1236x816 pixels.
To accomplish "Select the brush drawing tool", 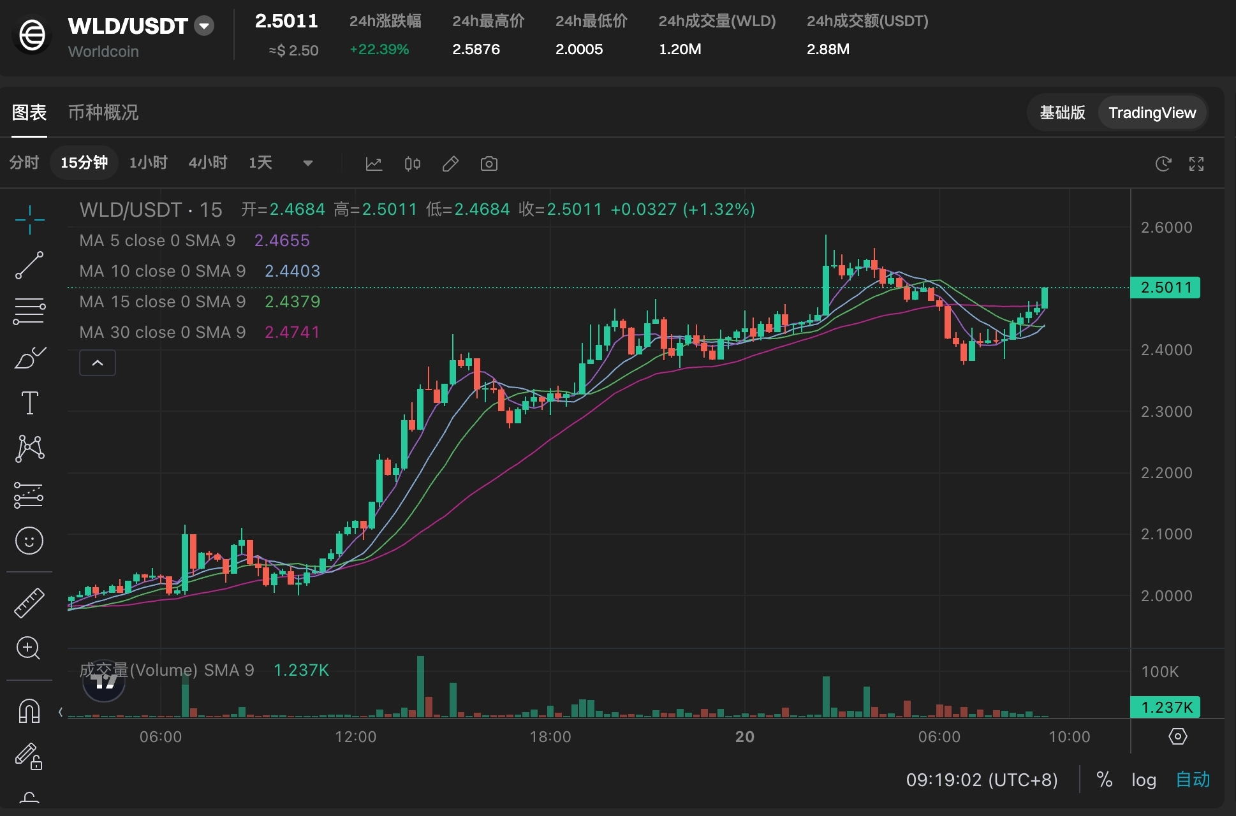I will click(29, 358).
